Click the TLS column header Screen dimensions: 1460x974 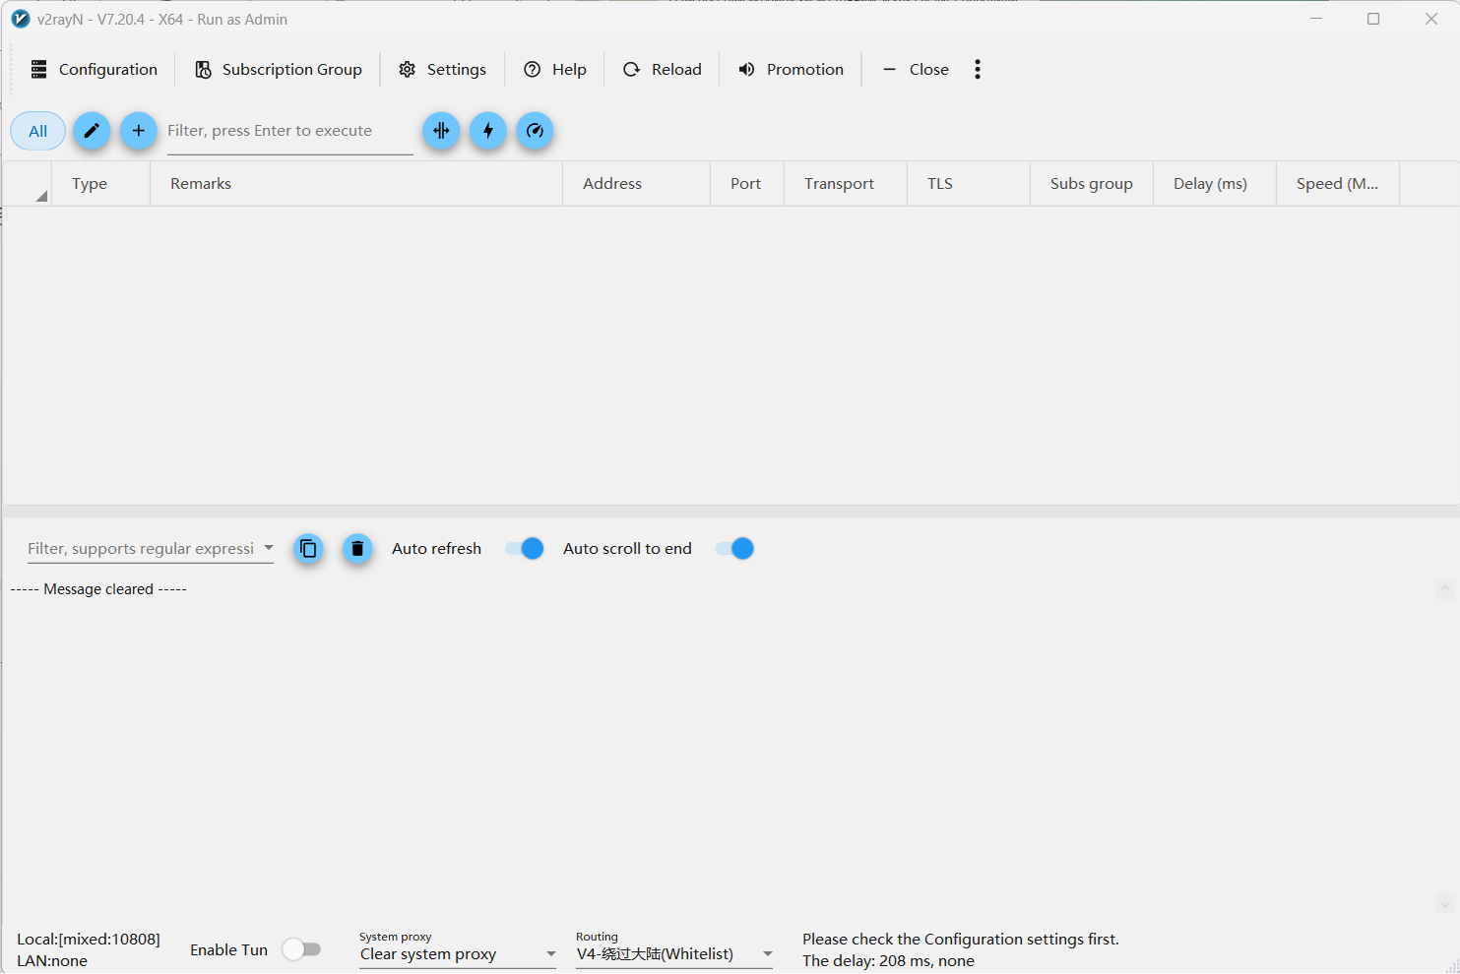click(969, 184)
